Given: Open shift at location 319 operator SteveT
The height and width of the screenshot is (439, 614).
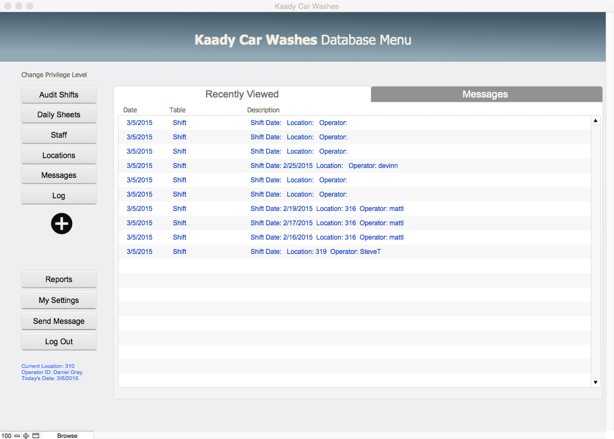Looking at the screenshot, I should [355, 251].
